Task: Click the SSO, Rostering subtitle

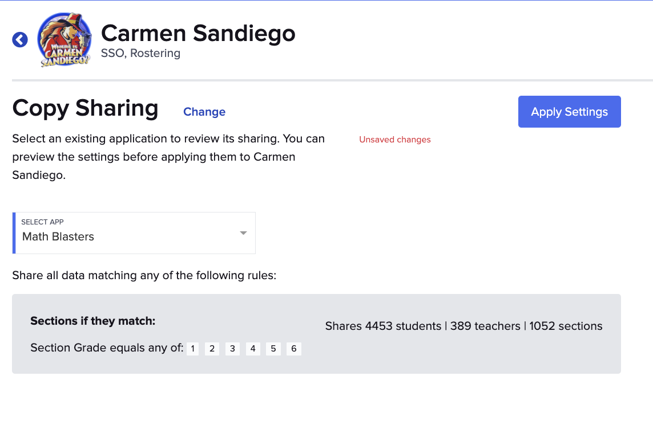Action: coord(140,53)
